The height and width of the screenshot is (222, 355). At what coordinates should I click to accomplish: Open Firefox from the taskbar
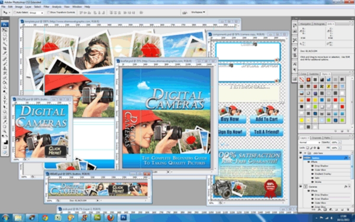pos(110,217)
